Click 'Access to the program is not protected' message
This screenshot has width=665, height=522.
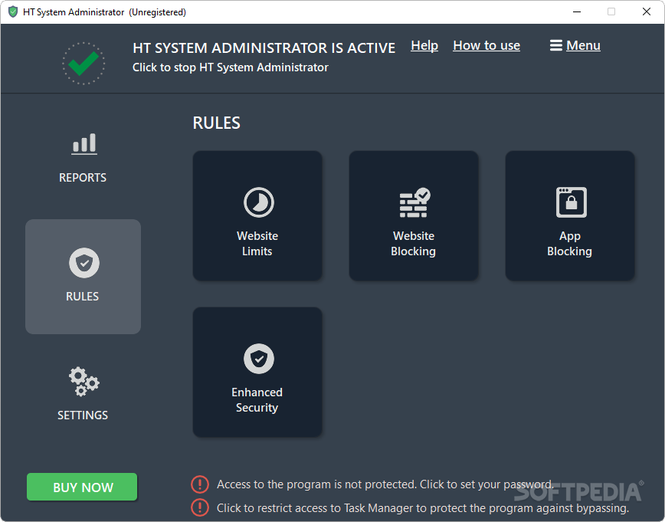[x=385, y=484]
